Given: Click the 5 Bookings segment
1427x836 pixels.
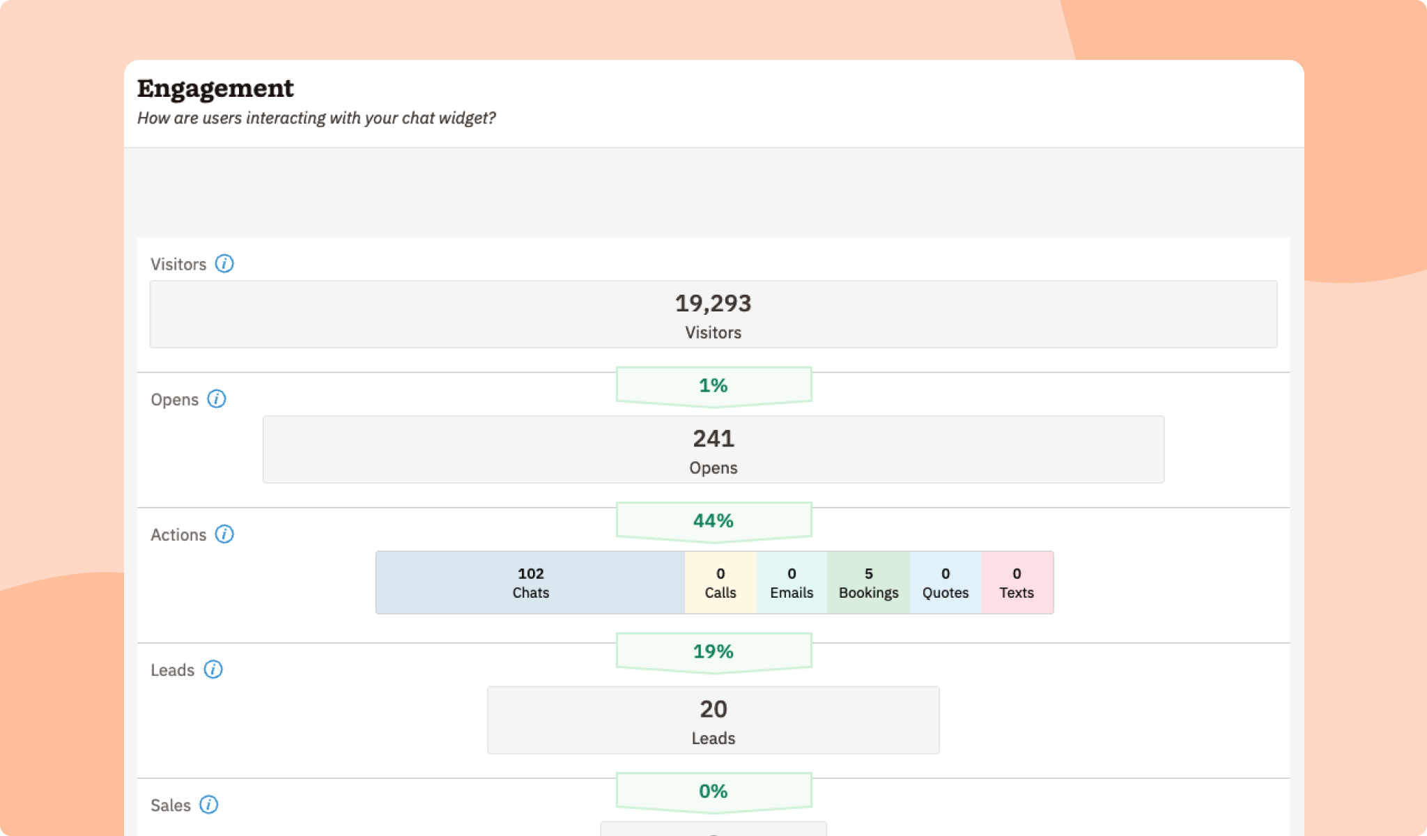Looking at the screenshot, I should [868, 582].
